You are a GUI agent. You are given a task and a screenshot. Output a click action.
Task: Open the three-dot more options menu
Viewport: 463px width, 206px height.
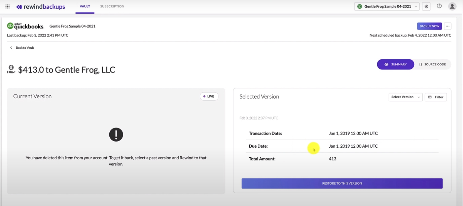click(448, 26)
